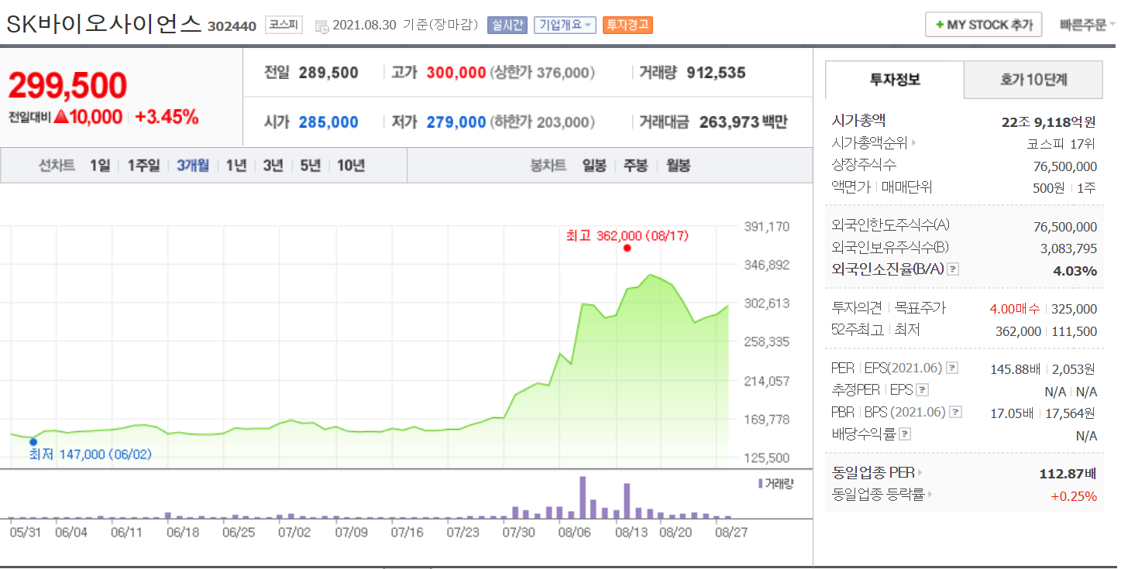
Task: Select the 3년 line chart period
Action: (273, 165)
